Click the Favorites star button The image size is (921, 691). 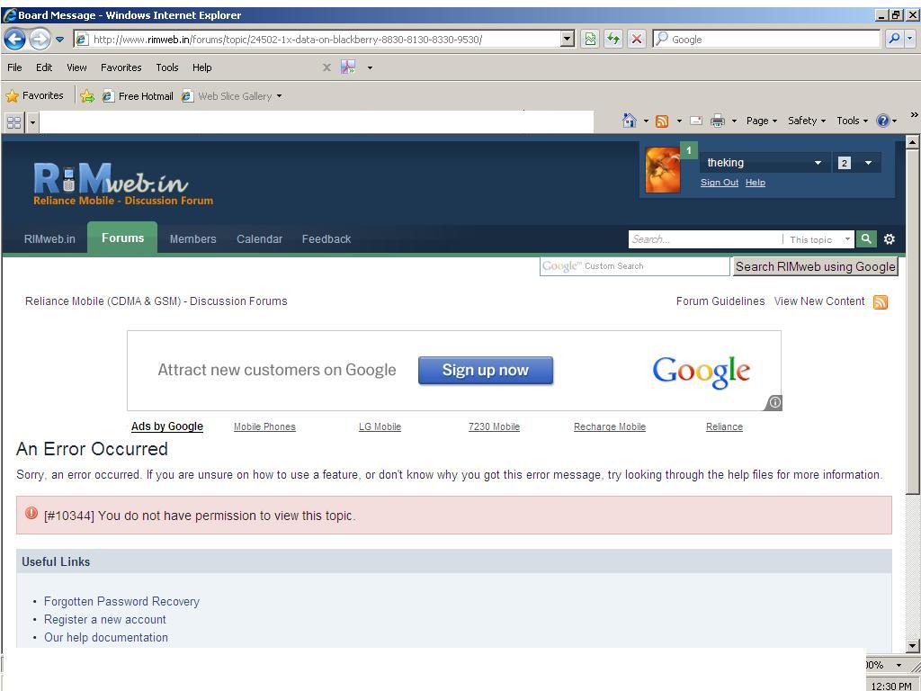click(x=35, y=95)
